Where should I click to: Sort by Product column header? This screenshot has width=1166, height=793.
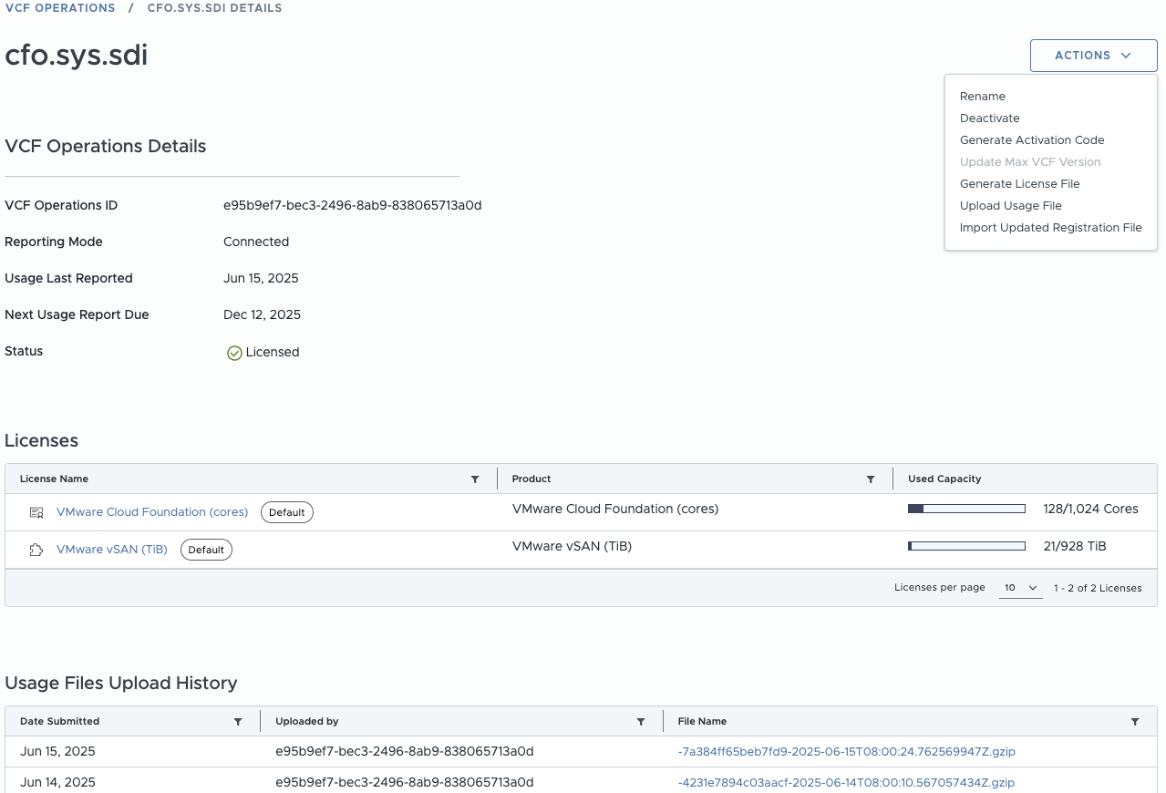531,479
